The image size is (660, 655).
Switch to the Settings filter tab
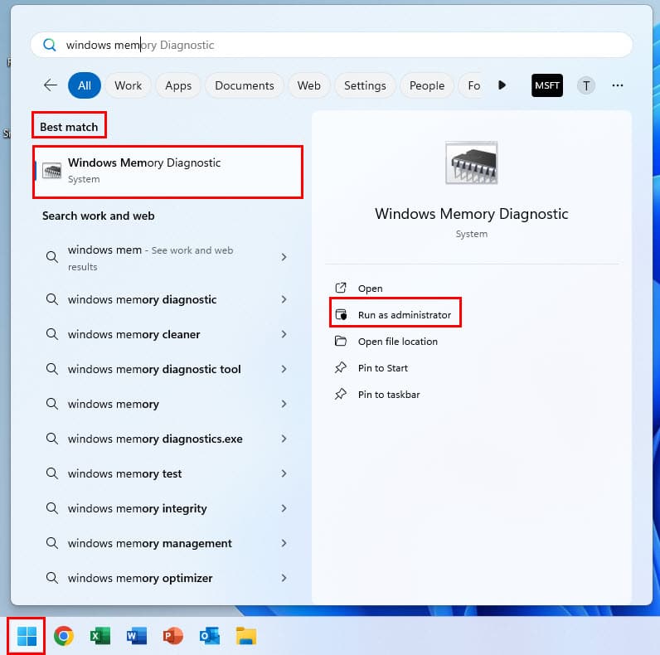click(x=365, y=85)
